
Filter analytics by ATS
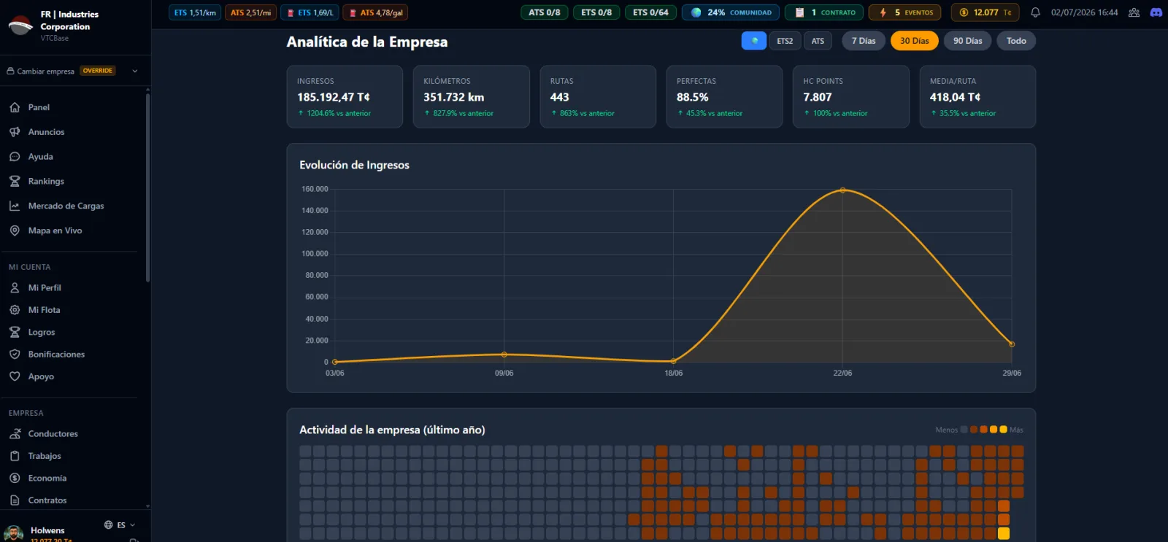[x=818, y=41]
